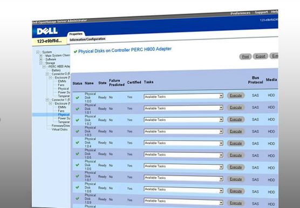Open Available Tasks dropdown for Disk 1:0:7

[183, 178]
